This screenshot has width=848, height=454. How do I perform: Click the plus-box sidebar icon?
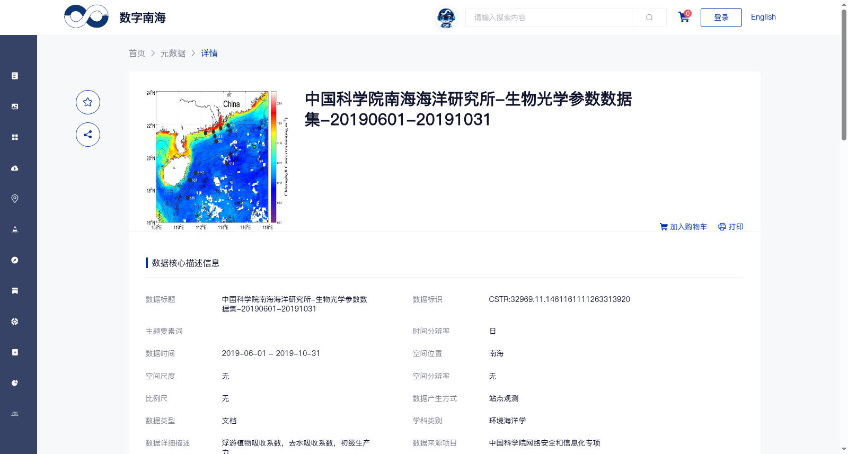click(x=15, y=352)
